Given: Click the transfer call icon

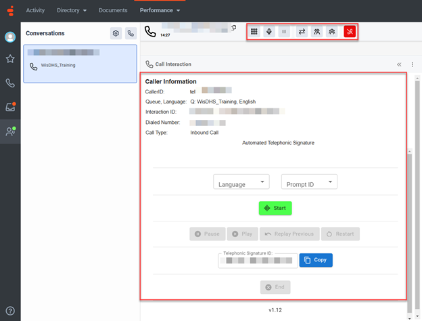Looking at the screenshot, I should [301, 31].
